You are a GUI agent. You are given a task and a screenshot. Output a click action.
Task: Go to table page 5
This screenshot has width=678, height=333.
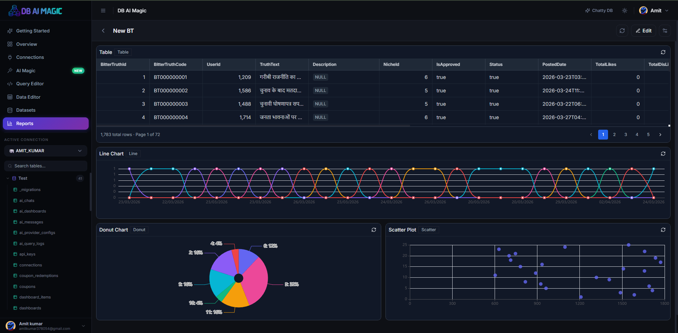pos(648,135)
